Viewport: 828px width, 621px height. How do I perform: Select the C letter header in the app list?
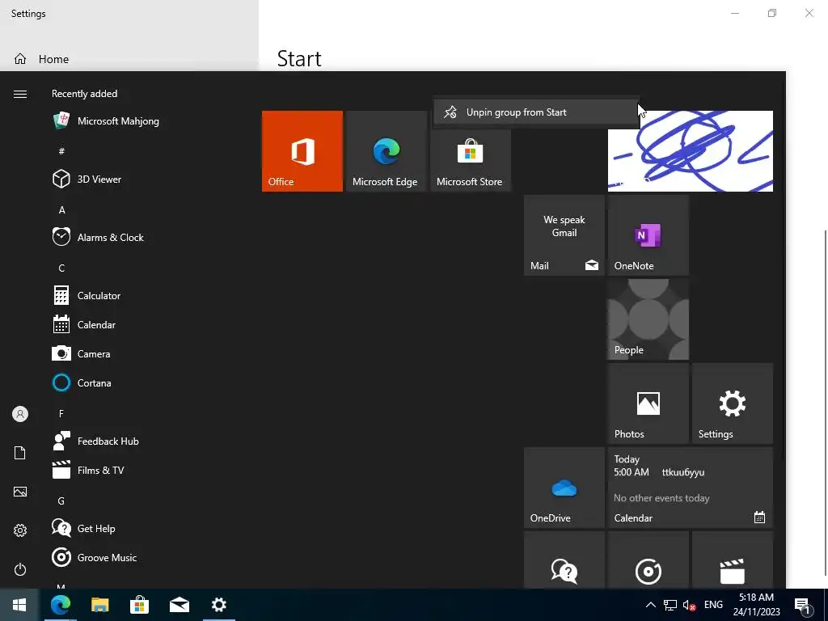coord(61,268)
